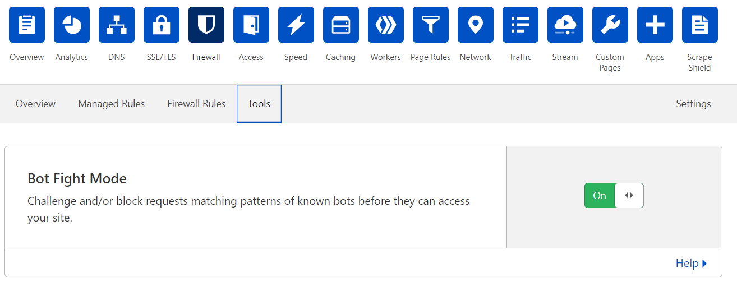
Task: Open the Stream cloud play icon
Action: [x=565, y=25]
